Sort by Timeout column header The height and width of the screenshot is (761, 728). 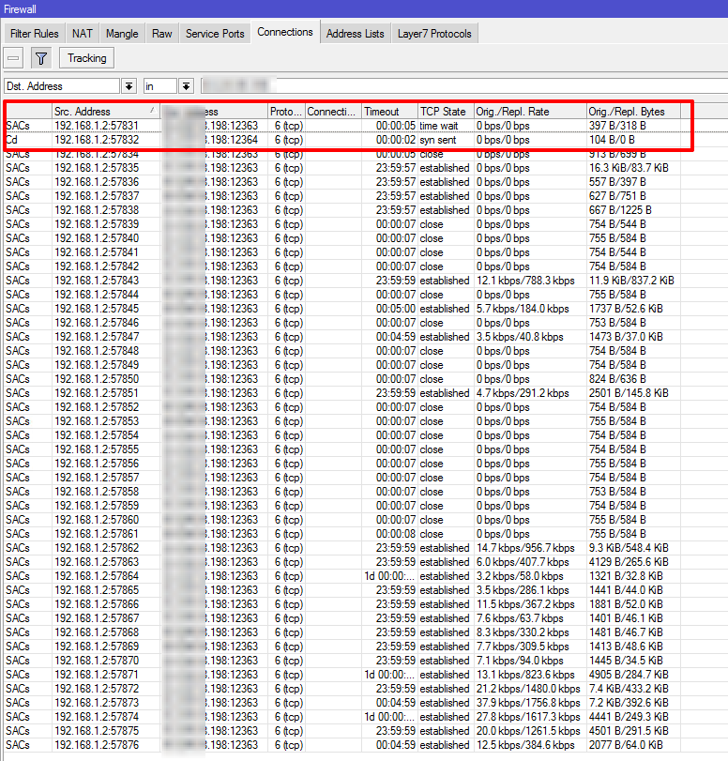(x=389, y=112)
